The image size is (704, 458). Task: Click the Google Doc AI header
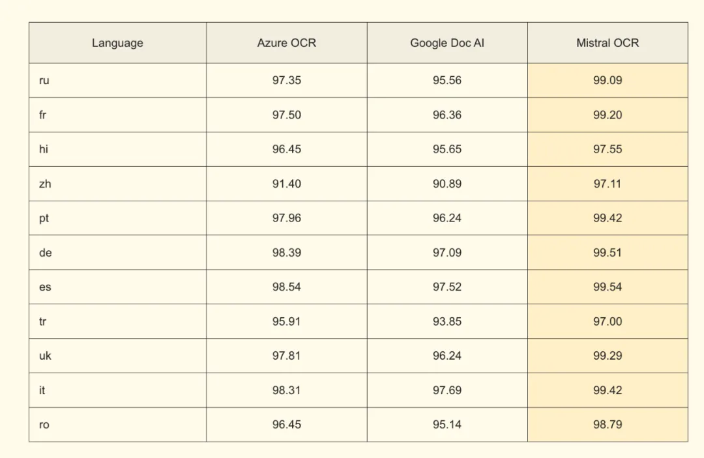pos(447,43)
